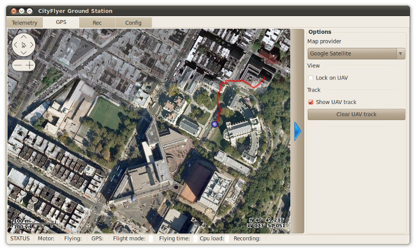Image resolution: width=418 pixels, height=249 pixels.
Task: Go to the Config tab
Action: [133, 23]
